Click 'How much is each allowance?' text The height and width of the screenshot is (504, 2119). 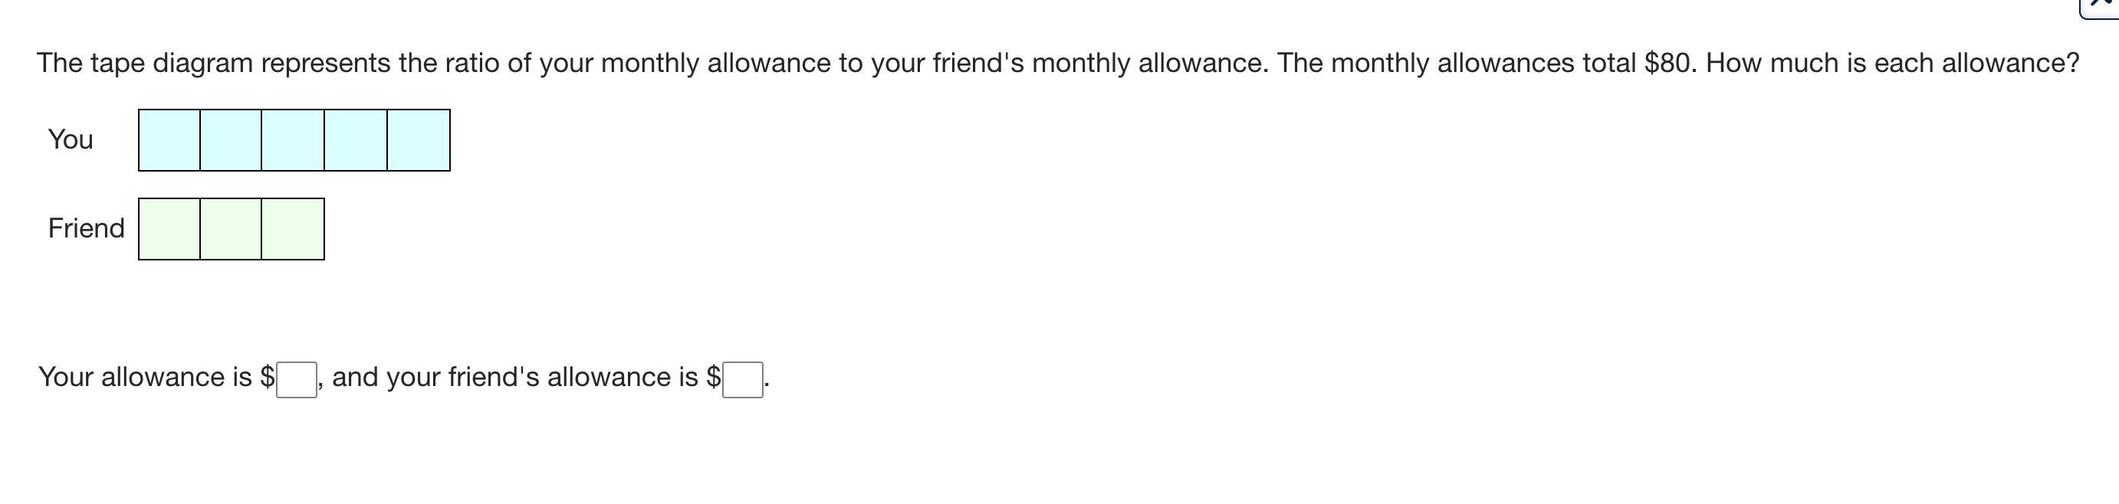[1892, 64]
